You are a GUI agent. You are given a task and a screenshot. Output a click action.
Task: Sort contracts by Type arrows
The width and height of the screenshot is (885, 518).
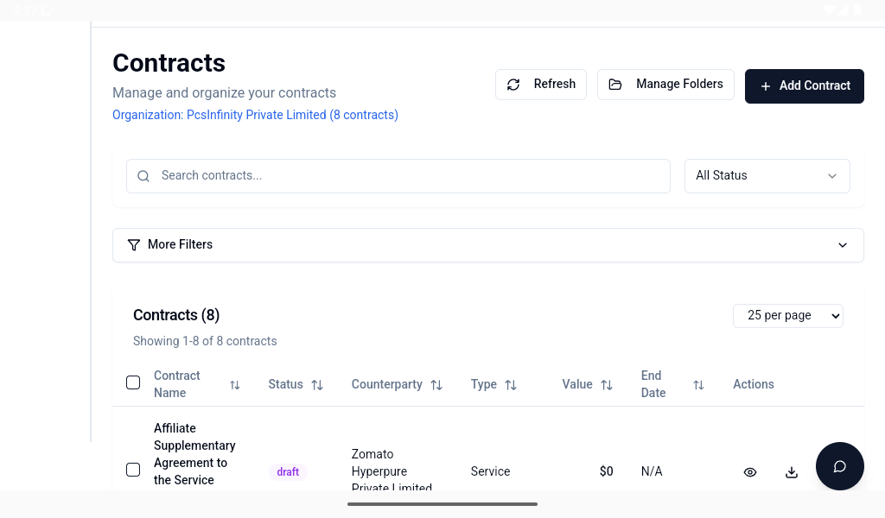511,385
